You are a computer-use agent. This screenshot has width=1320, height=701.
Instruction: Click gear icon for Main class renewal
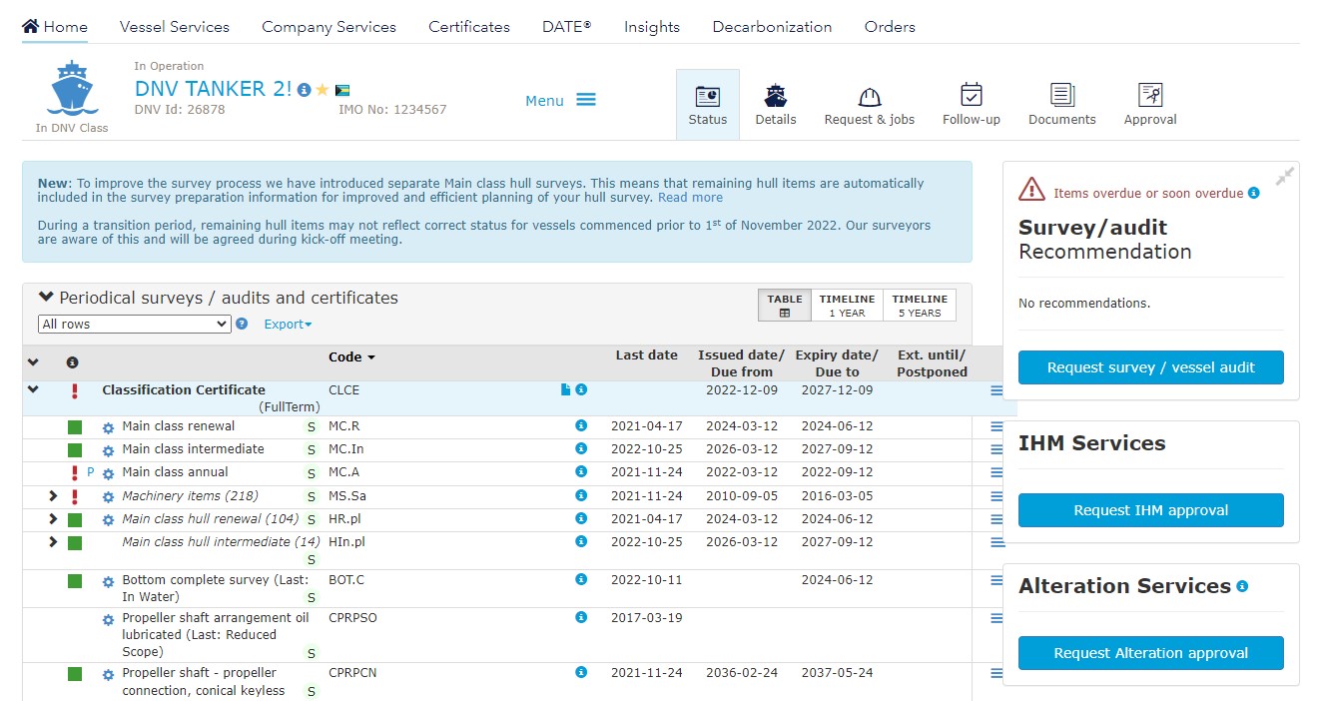109,427
